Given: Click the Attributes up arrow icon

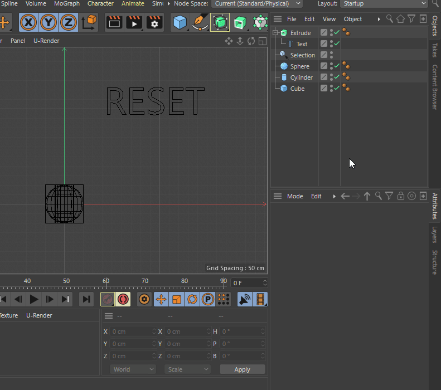Looking at the screenshot, I should coord(367,196).
